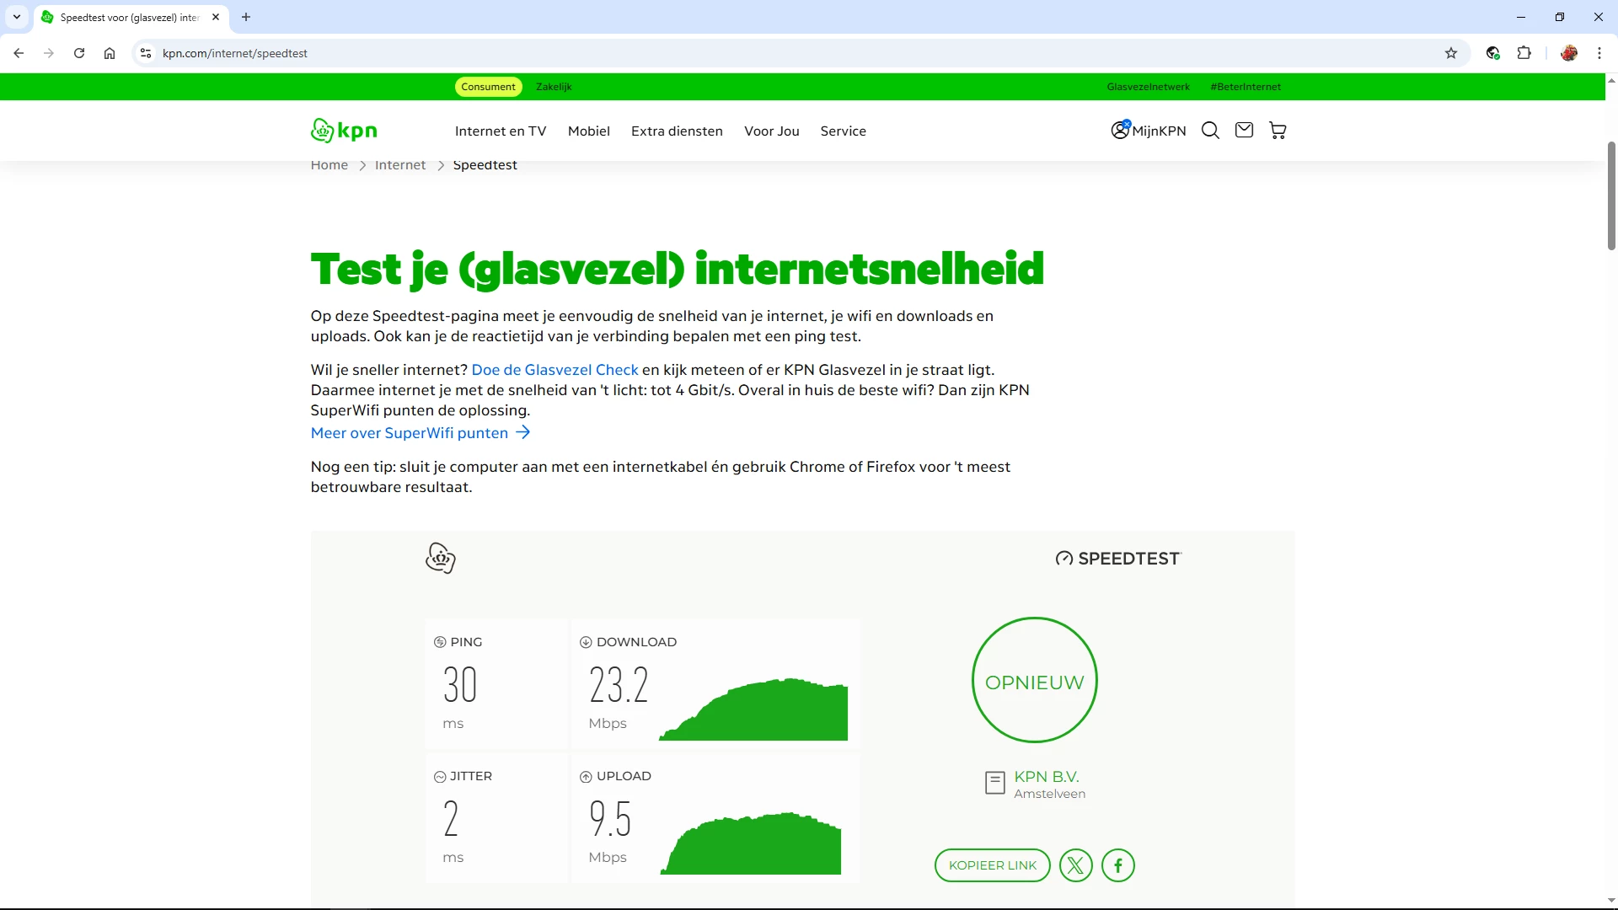Click the KPN logo in header
This screenshot has width=1618, height=910.
coord(344,131)
